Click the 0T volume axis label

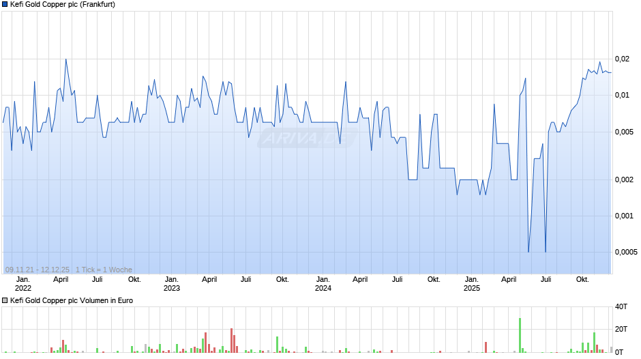click(619, 352)
